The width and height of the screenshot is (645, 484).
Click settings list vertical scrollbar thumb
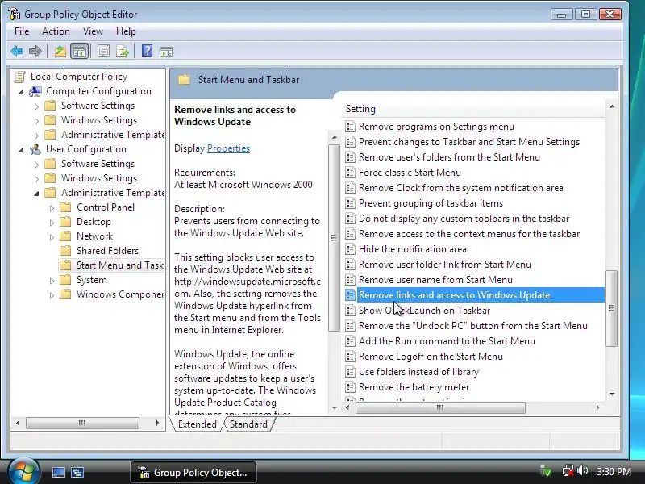(612, 308)
